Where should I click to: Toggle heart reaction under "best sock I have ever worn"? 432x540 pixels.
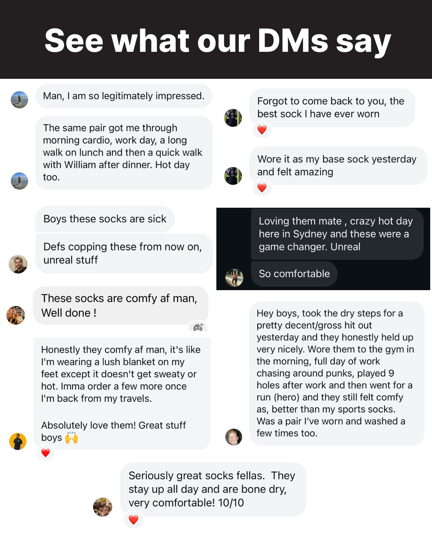pos(262,130)
